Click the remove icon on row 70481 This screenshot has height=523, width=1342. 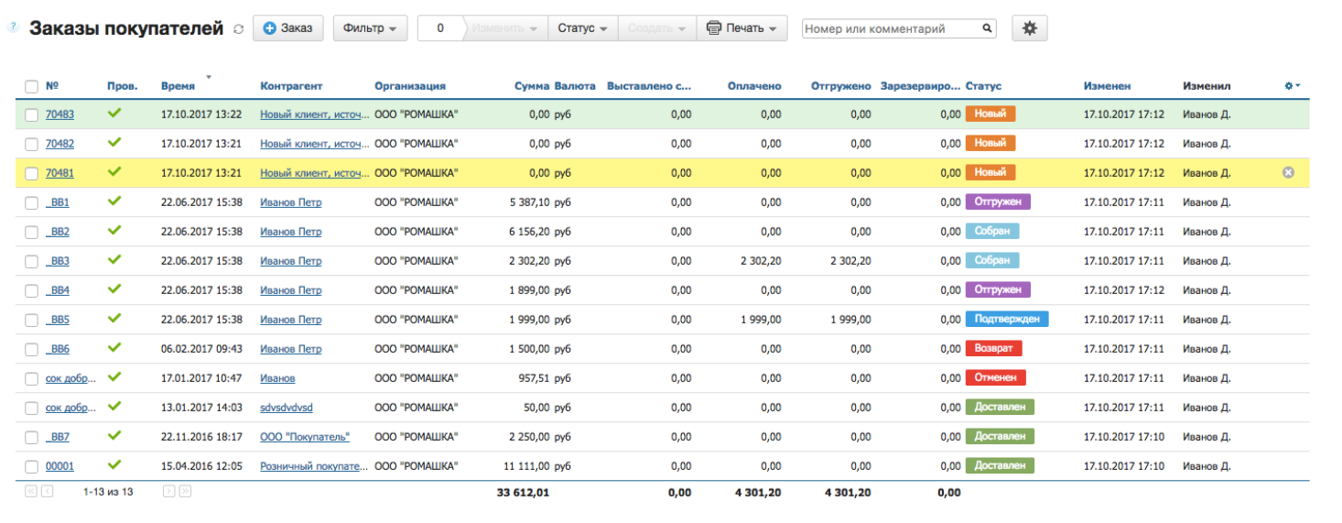click(1288, 172)
